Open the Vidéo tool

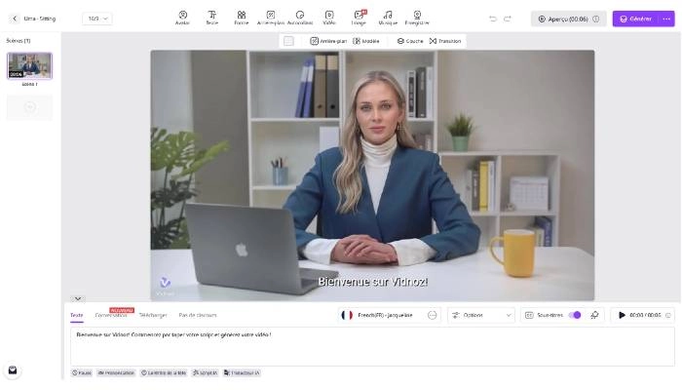click(329, 18)
